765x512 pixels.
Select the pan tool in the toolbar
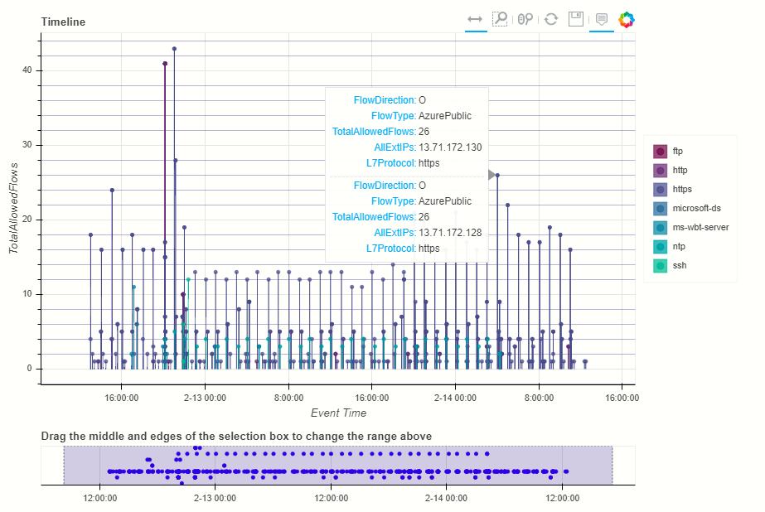coord(475,19)
